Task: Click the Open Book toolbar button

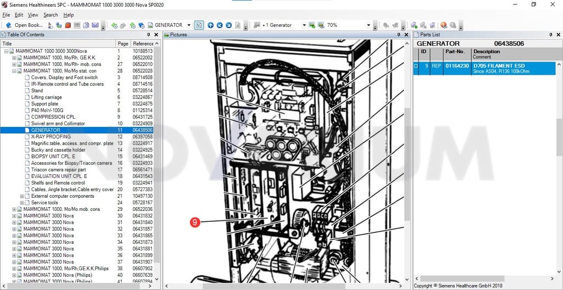Action: (x=24, y=25)
